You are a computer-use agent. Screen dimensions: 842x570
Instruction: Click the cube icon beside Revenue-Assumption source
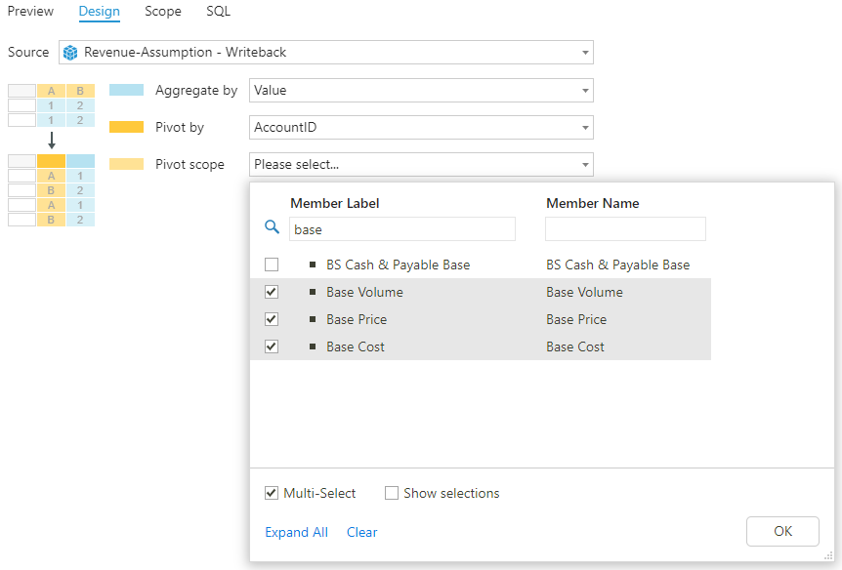[69, 53]
